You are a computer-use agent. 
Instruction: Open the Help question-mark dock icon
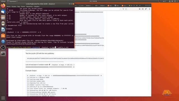pyautogui.click(x=3, y=42)
